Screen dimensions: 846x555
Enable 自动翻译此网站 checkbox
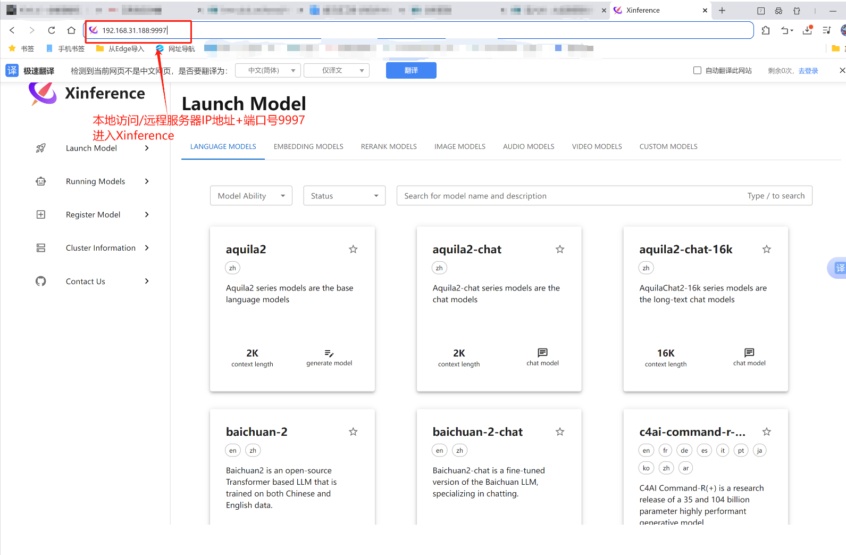click(x=697, y=70)
